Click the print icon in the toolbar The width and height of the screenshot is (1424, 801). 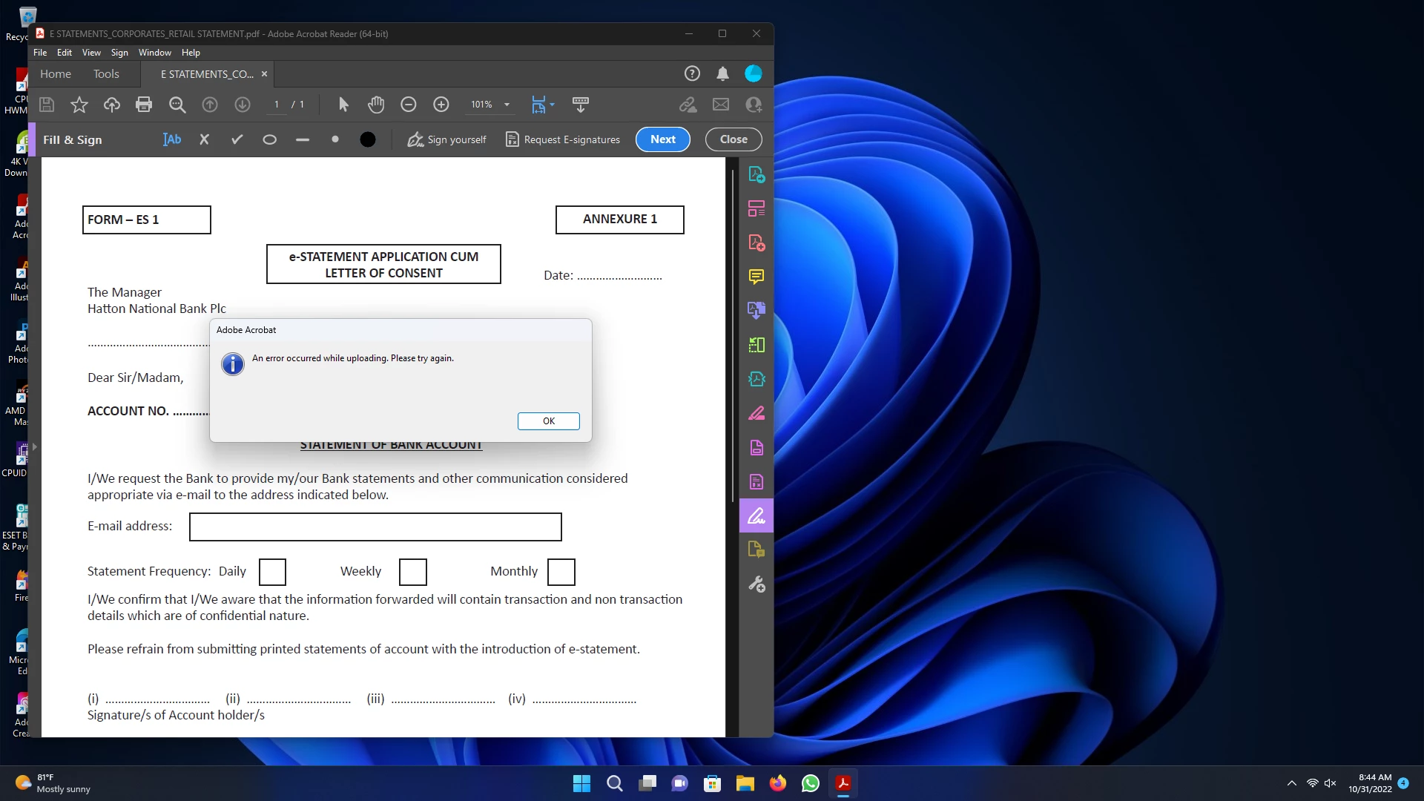click(x=144, y=105)
